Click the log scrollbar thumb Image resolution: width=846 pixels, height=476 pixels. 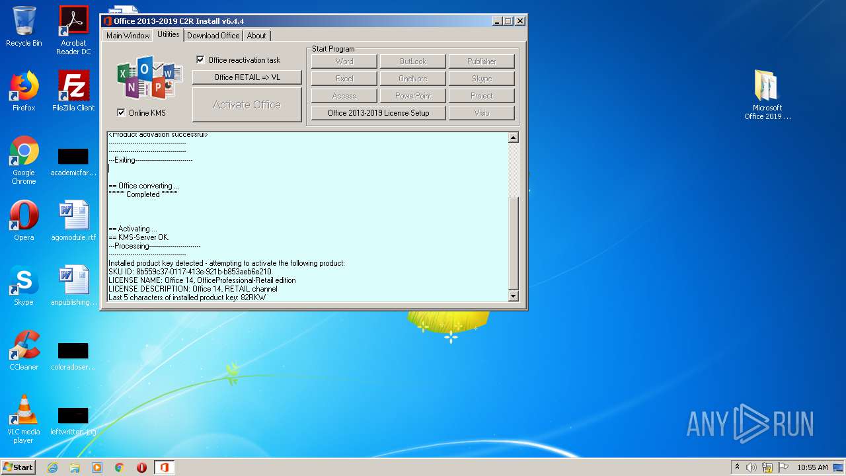click(x=514, y=244)
